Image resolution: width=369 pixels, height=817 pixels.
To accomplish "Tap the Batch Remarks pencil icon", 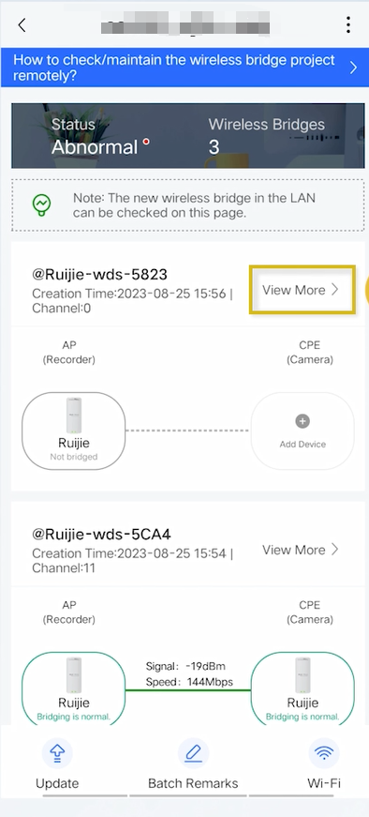I will [193, 753].
